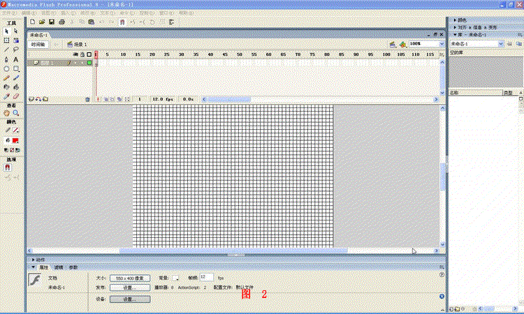The height and width of the screenshot is (314, 524).
Task: Click the Save disk toolbar icon
Action: tap(52, 22)
